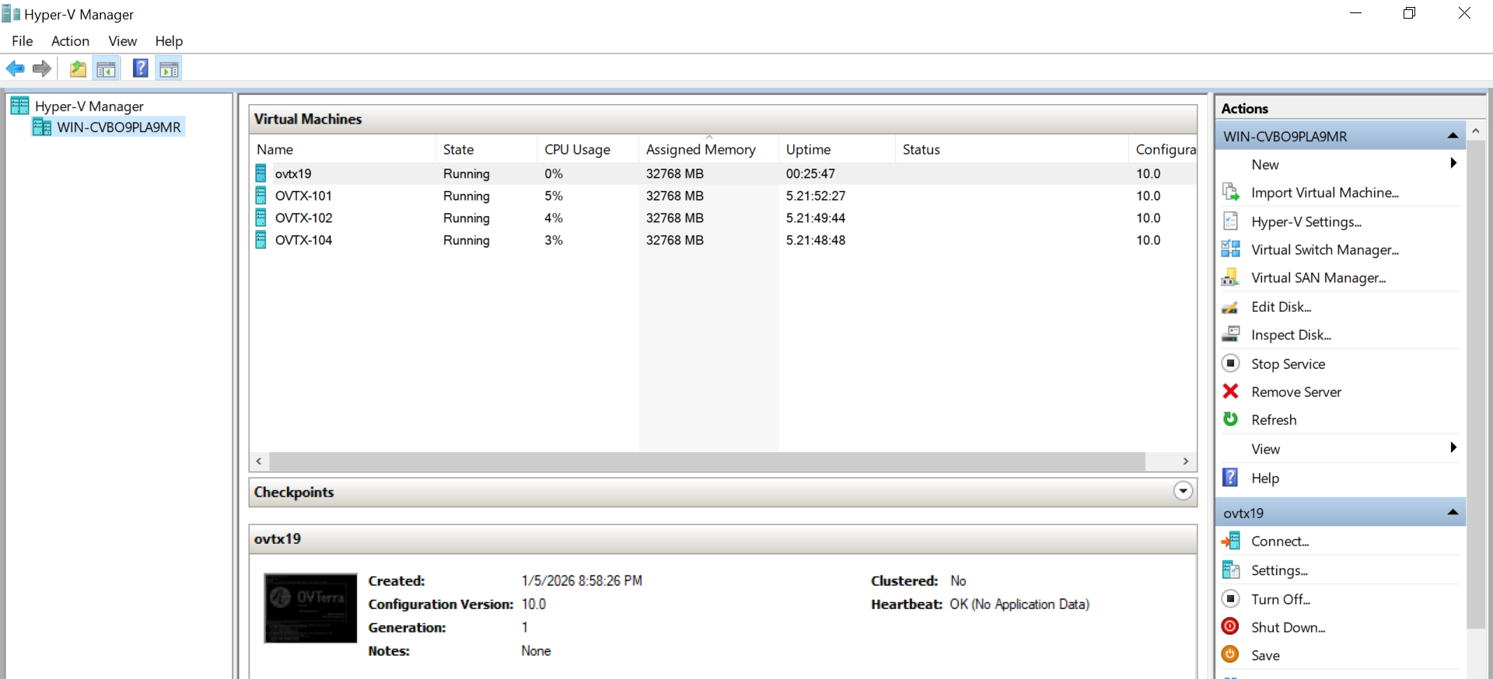Expand the View submenu arrow in Actions

[1453, 447]
